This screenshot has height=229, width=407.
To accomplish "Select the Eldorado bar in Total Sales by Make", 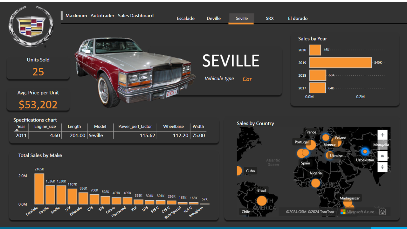I will 83,198.
